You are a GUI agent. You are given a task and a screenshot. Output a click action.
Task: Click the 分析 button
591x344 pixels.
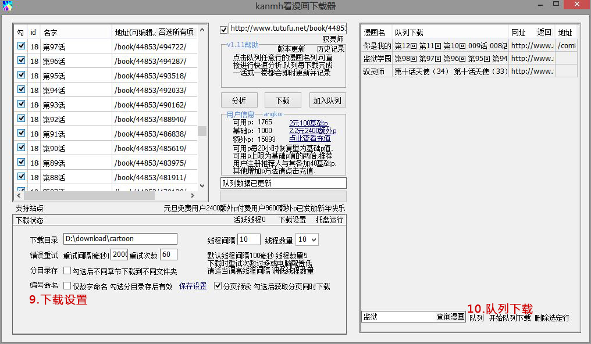click(239, 100)
